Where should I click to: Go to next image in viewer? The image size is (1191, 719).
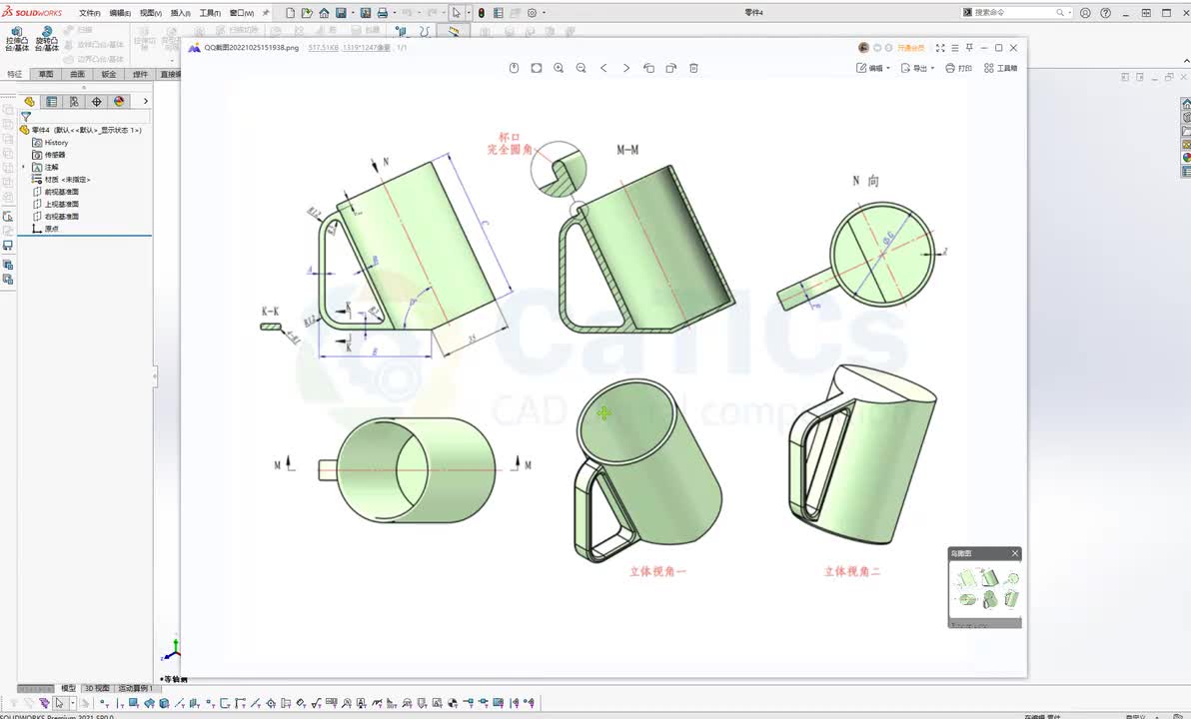(625, 68)
